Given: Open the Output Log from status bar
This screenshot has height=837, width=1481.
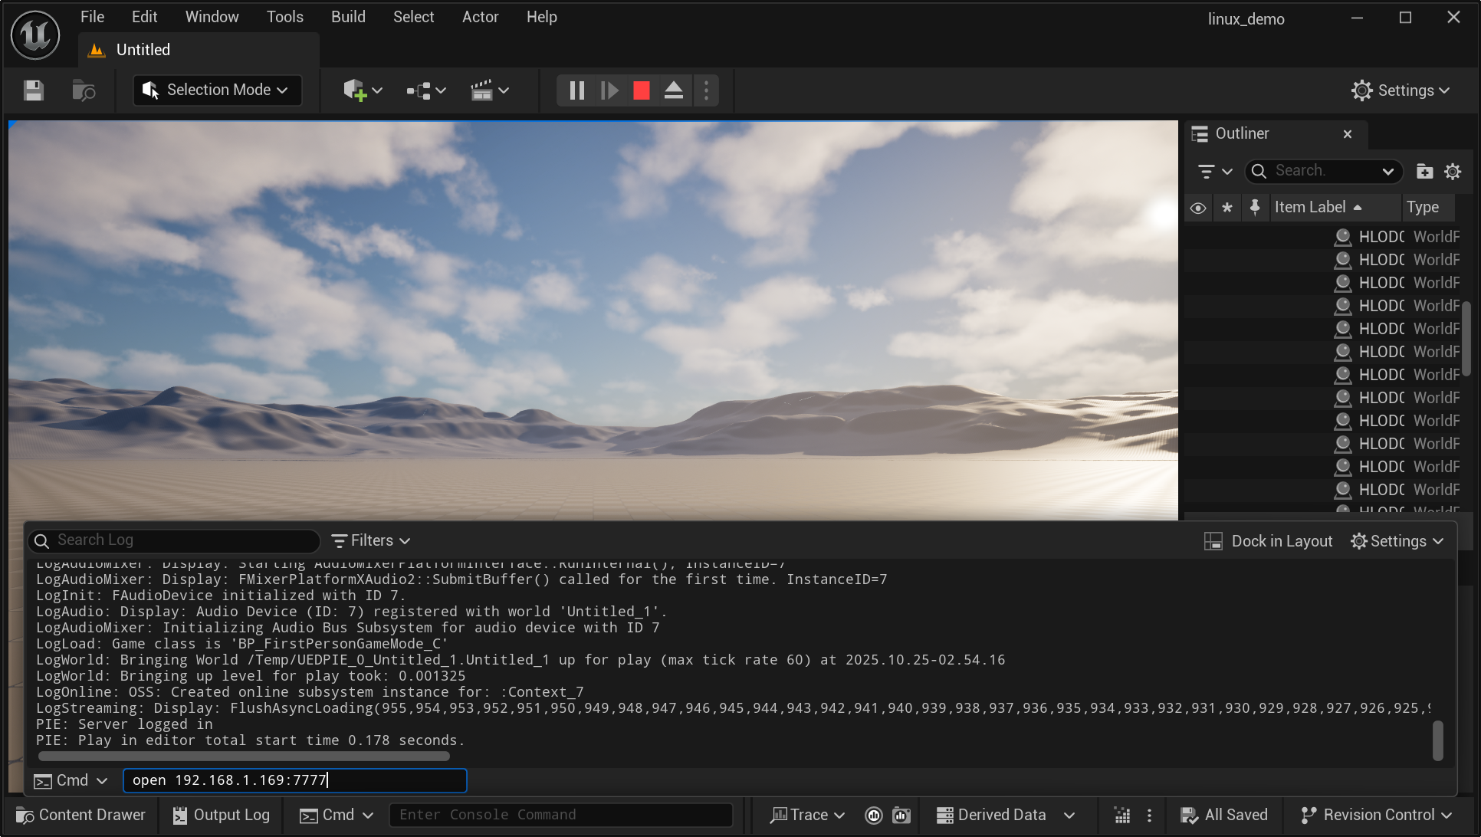Looking at the screenshot, I should 222,815.
